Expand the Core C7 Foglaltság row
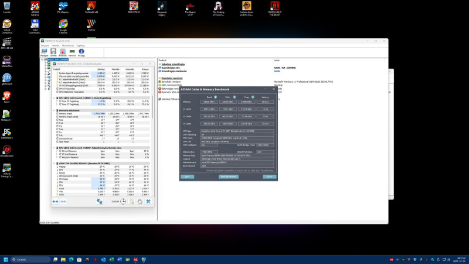The height and width of the screenshot is (264, 469). coord(57,104)
